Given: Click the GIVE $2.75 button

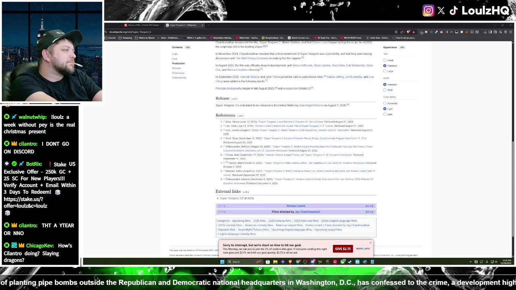Looking at the screenshot, I should pyautogui.click(x=343, y=249).
